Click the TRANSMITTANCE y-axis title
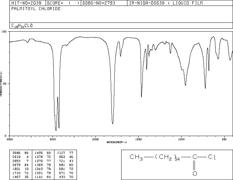Screen dimensions: 233x180 pyautogui.click(x=1, y=84)
